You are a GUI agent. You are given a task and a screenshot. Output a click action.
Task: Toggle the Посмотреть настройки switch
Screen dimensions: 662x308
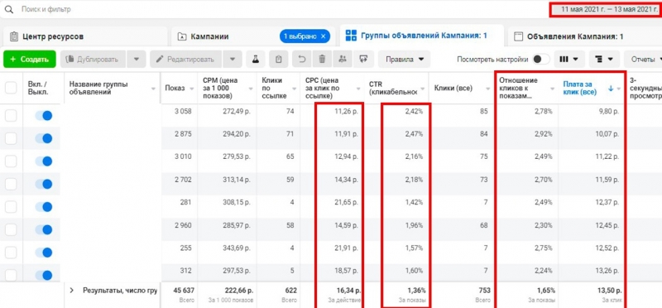coord(541,59)
